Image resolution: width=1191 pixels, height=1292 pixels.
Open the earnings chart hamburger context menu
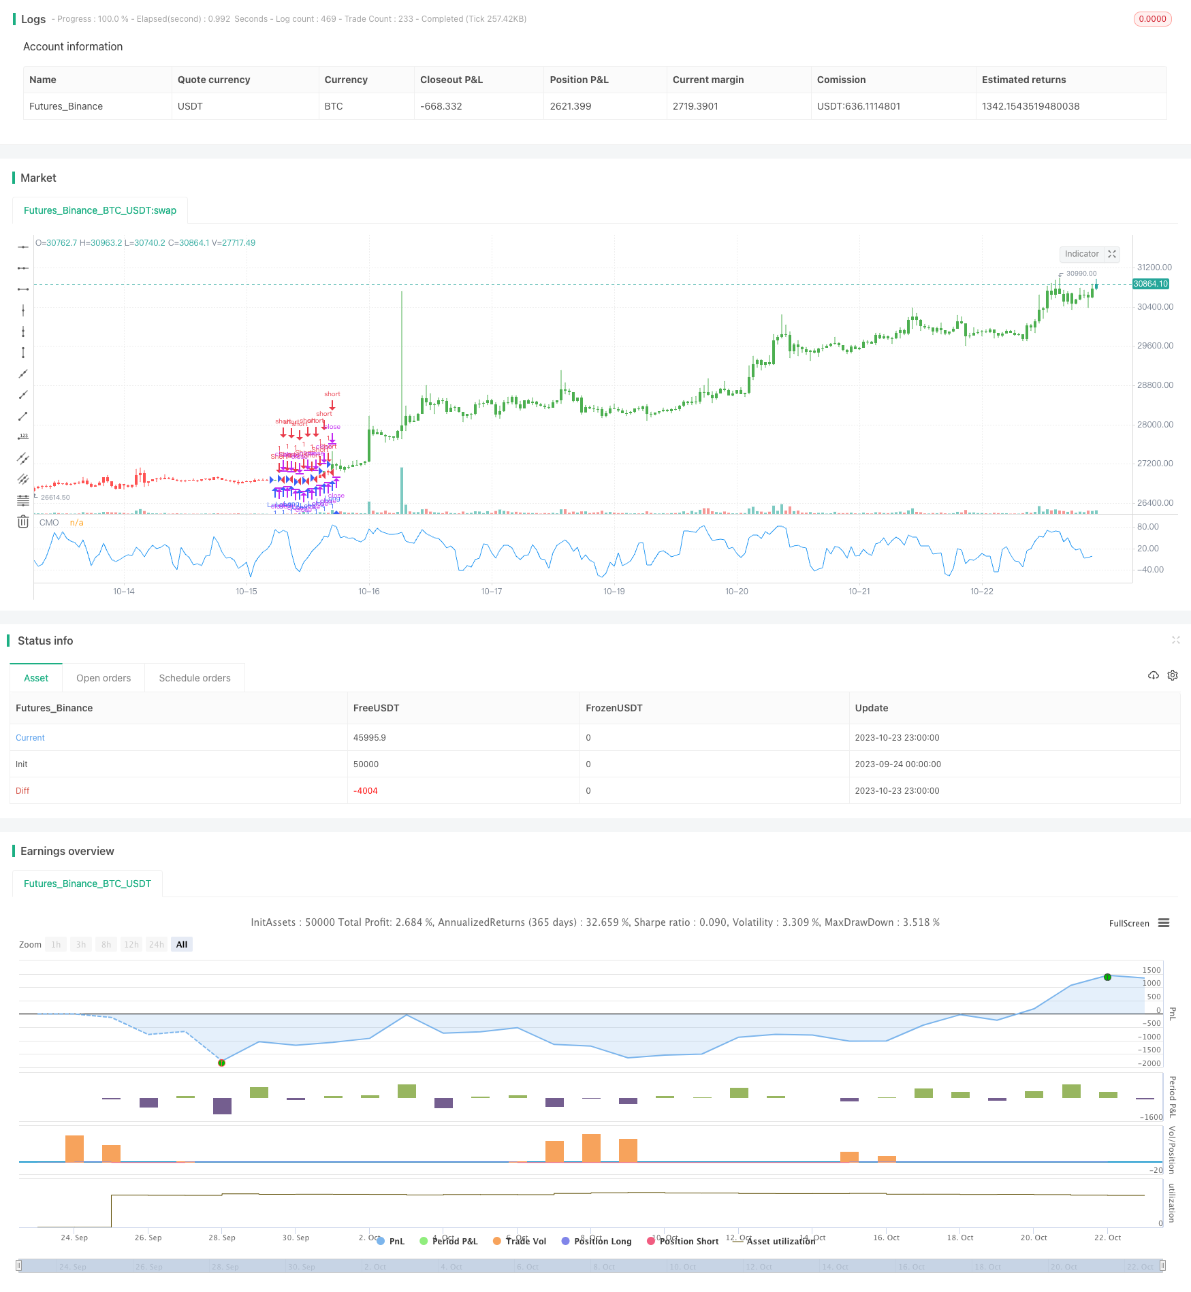pyautogui.click(x=1164, y=923)
